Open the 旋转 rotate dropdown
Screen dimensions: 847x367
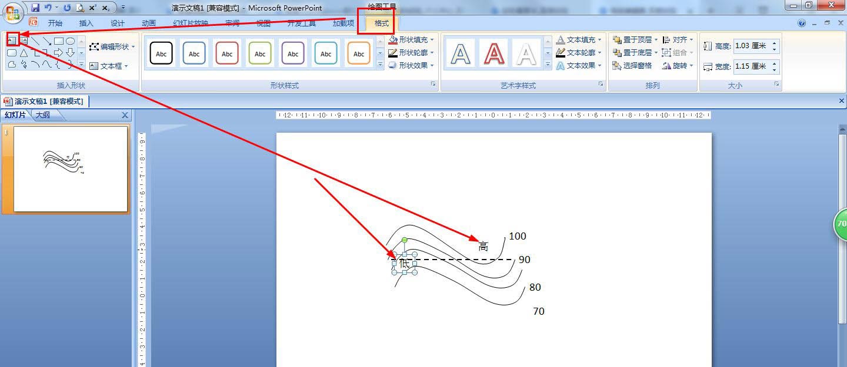(x=678, y=66)
